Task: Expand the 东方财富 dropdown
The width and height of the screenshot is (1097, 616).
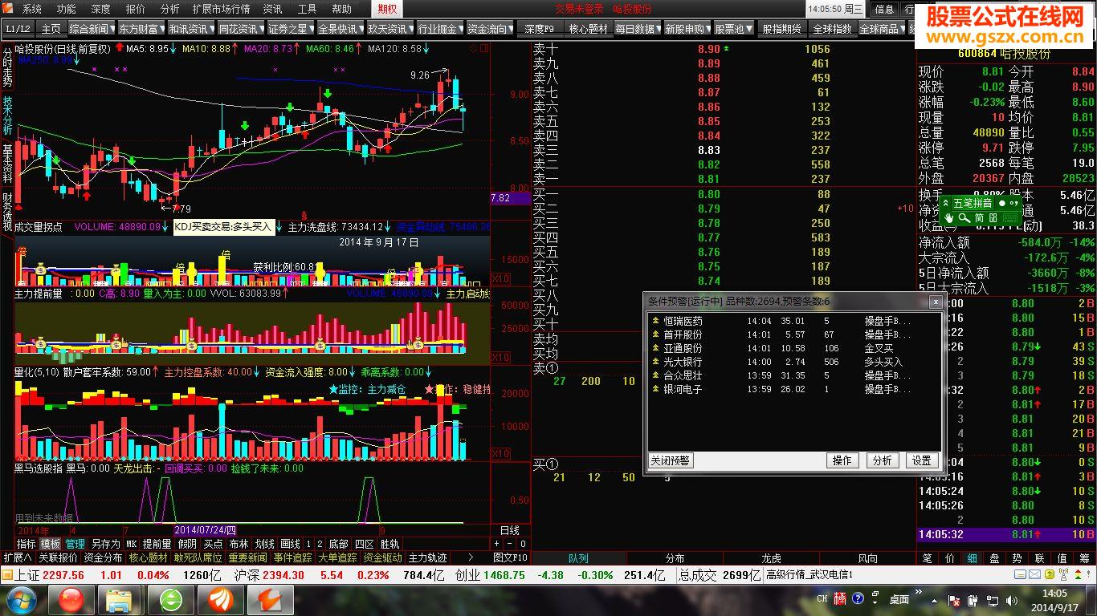Action: (140, 29)
